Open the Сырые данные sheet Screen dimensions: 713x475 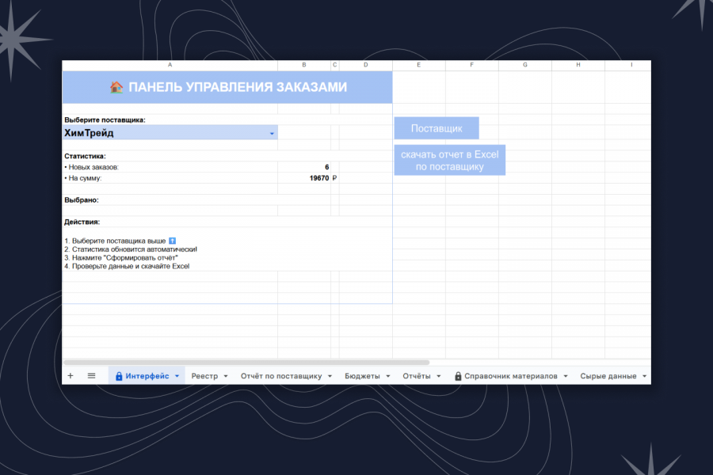point(608,376)
